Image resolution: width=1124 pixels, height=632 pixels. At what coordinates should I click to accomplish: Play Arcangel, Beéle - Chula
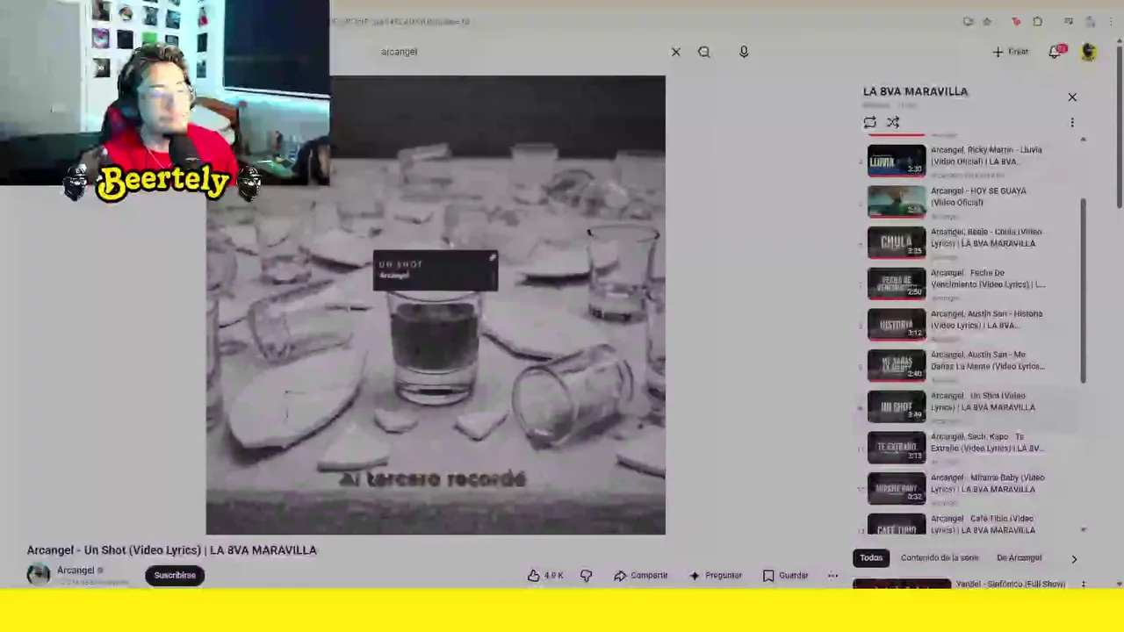coord(967,243)
